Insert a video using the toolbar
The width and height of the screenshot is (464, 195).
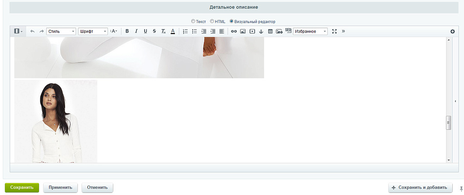tap(252, 31)
